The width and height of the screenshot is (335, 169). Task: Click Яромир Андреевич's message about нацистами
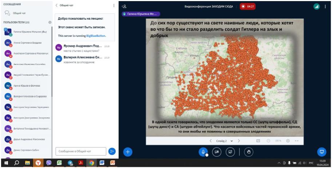tap(81, 51)
